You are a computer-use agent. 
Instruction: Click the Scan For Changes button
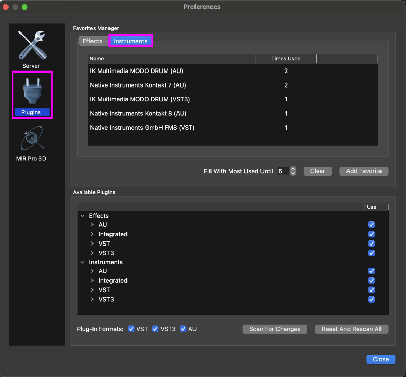[x=275, y=329]
